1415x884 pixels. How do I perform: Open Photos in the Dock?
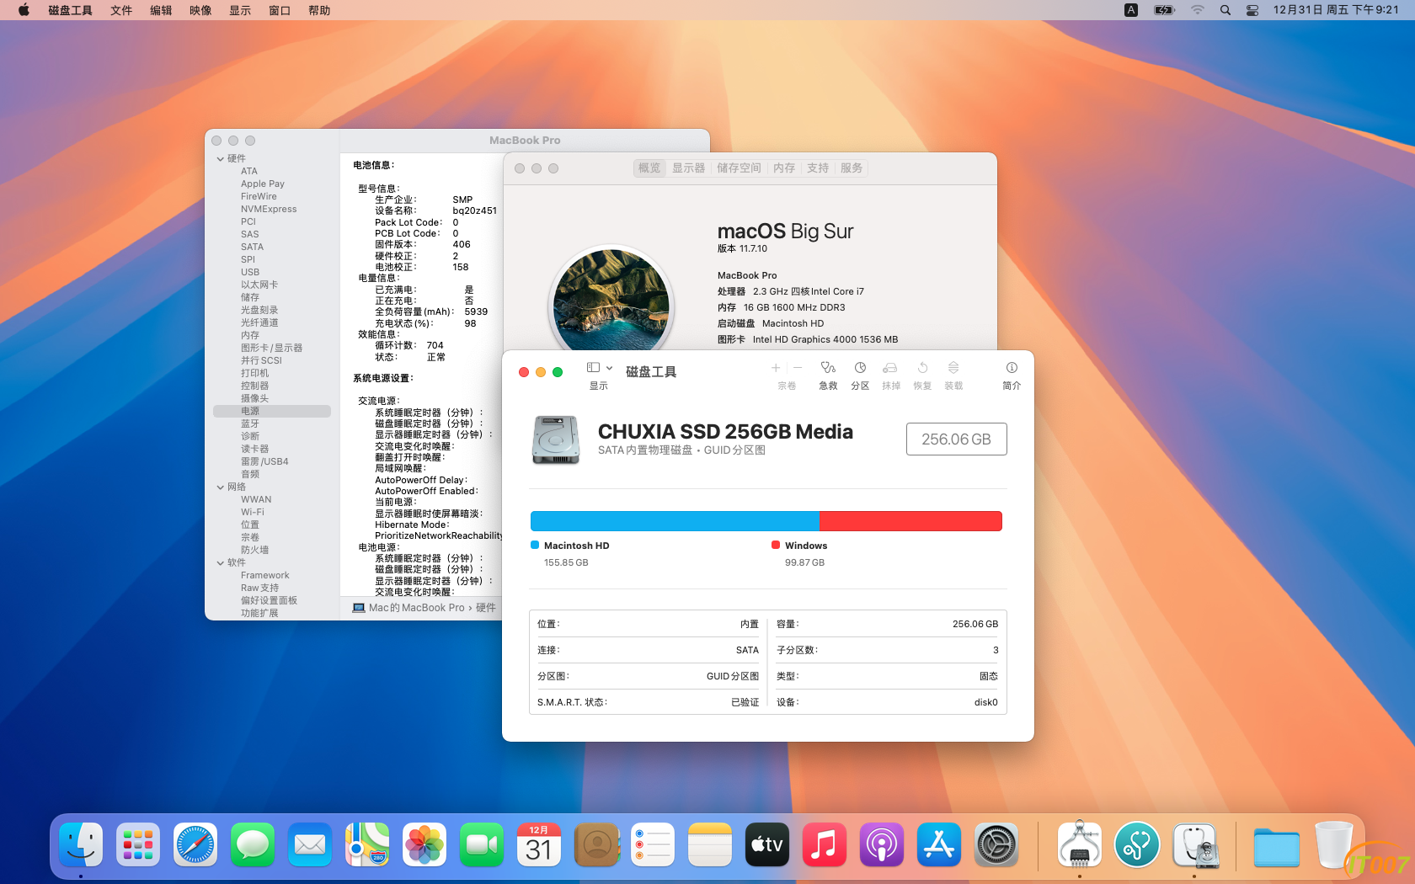(x=424, y=844)
